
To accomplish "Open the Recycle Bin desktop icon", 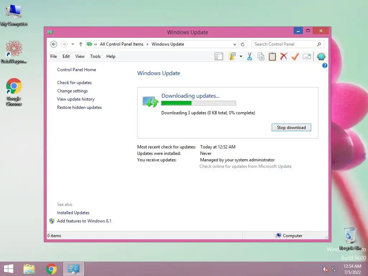I will 350,239.
